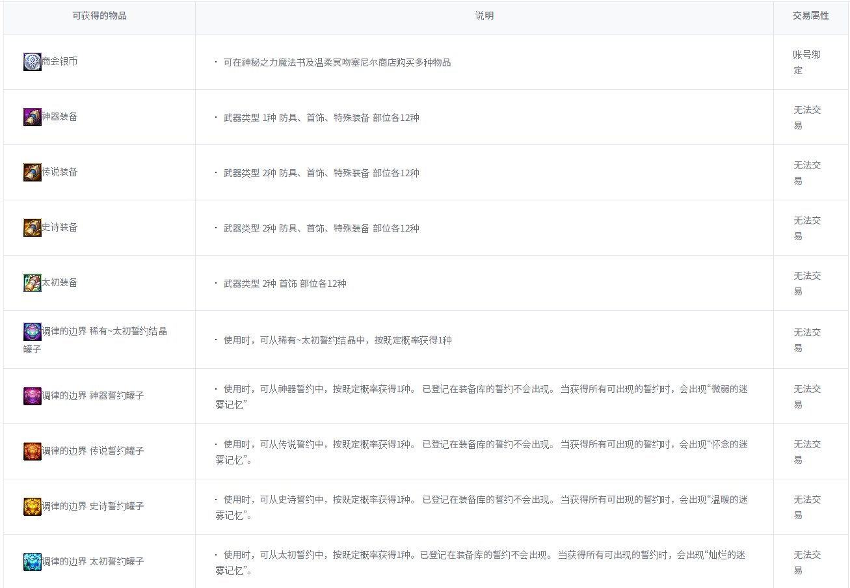
Task: Click the yellow 史诗誓约罐子 jar icon
Action: point(33,506)
